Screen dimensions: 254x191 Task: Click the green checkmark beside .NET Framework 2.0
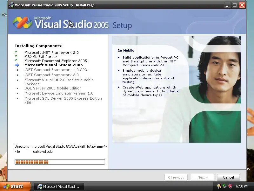(x=16, y=52)
